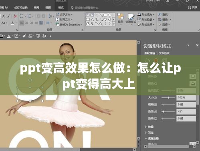Select the right arrow shape

(x=105, y=20)
